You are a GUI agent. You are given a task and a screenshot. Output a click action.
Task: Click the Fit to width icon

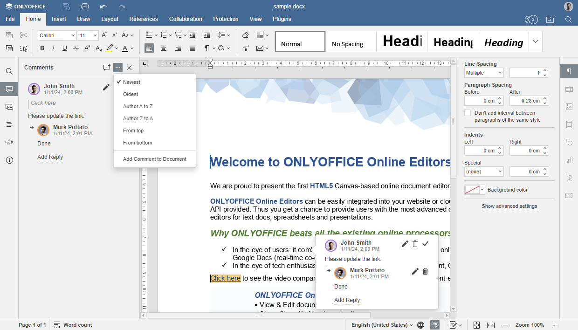point(491,325)
